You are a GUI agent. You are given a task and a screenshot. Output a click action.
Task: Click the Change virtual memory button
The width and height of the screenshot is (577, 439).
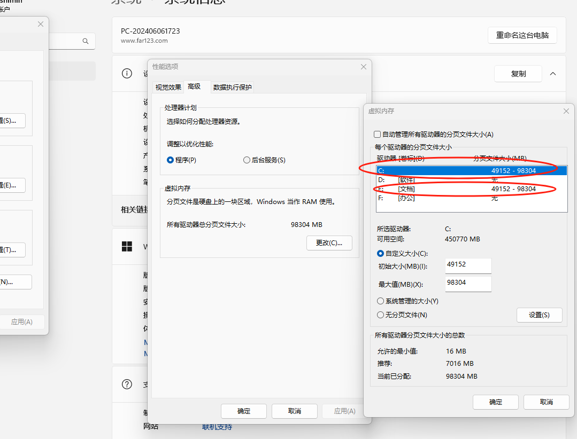(329, 243)
